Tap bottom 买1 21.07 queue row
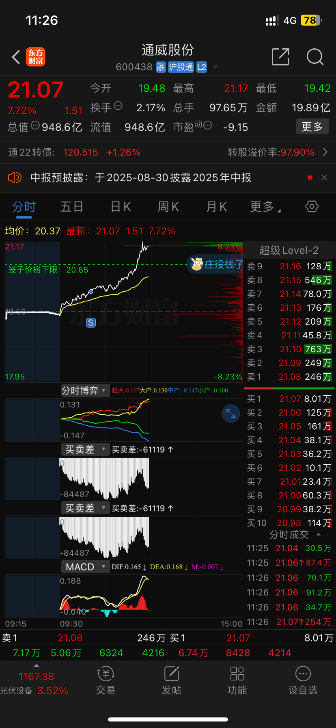The image size is (336, 728). pos(252,638)
